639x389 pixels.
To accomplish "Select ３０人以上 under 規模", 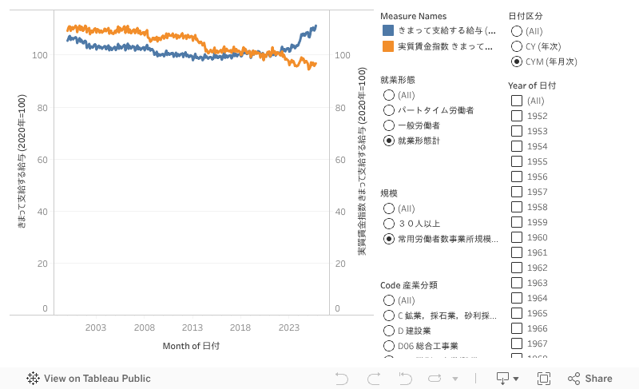I will tap(389, 224).
